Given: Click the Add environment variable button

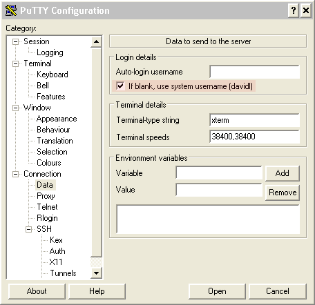Looking at the screenshot, I should click(283, 173).
